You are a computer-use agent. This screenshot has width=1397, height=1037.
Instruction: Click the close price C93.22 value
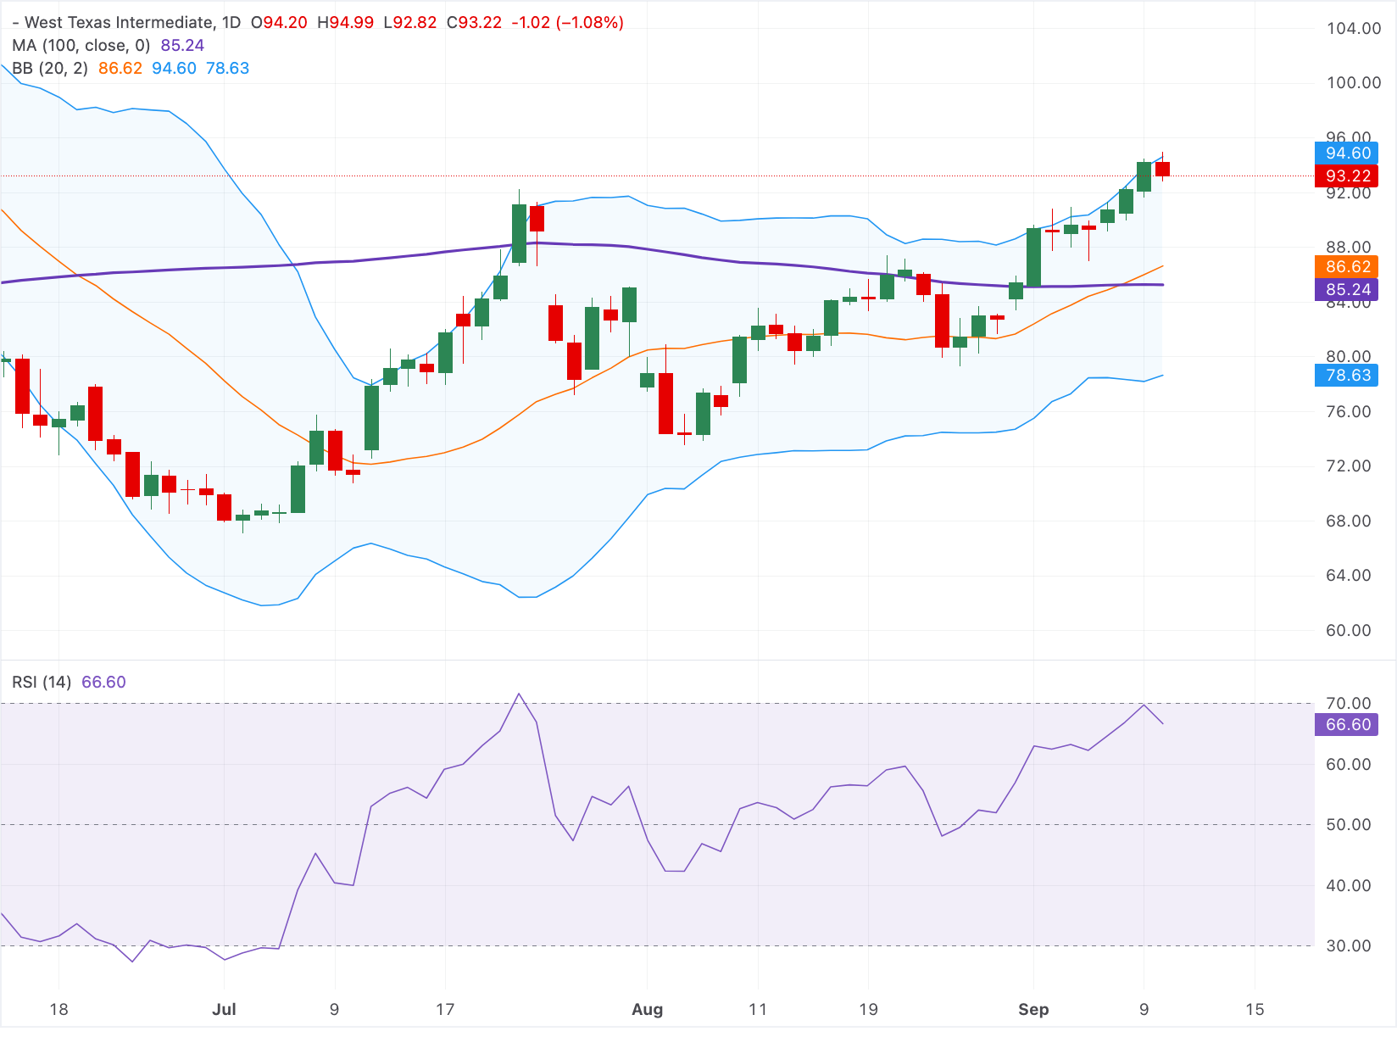(474, 23)
